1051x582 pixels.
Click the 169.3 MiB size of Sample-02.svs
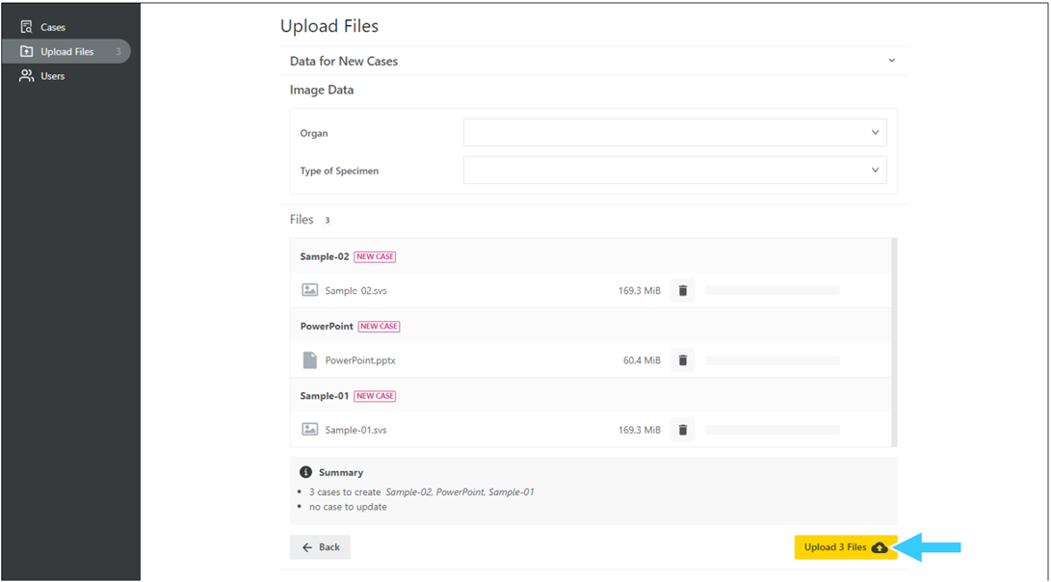pos(640,291)
